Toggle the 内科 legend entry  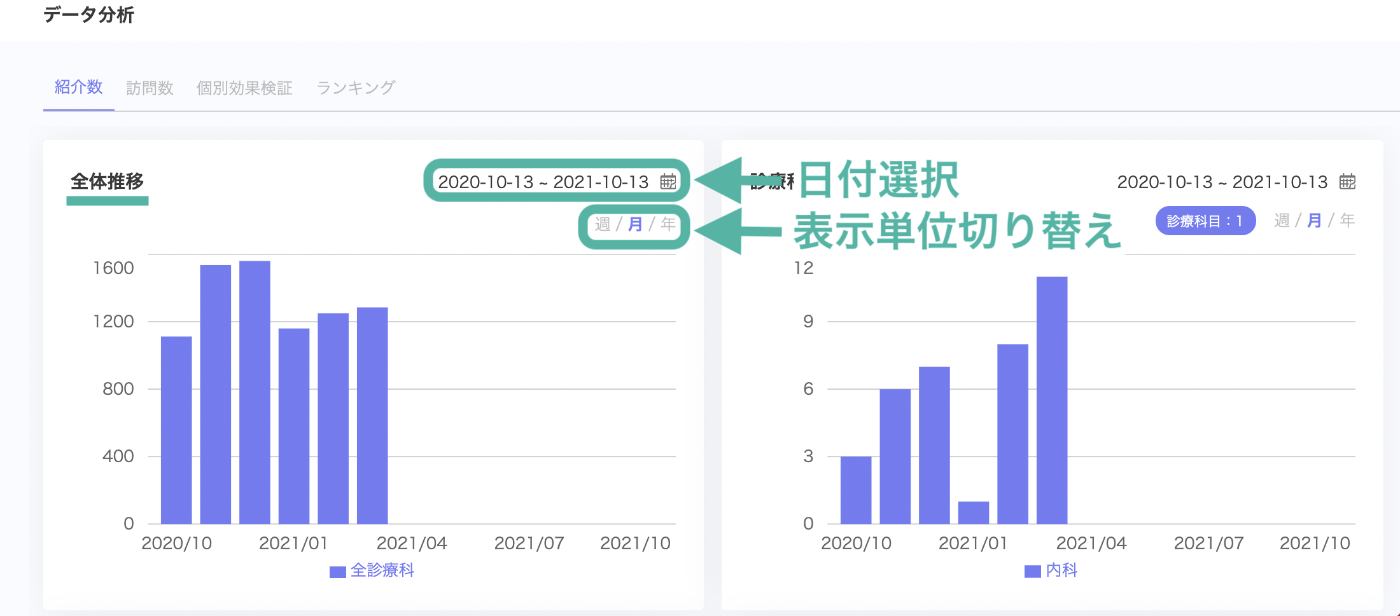[x=1051, y=570]
